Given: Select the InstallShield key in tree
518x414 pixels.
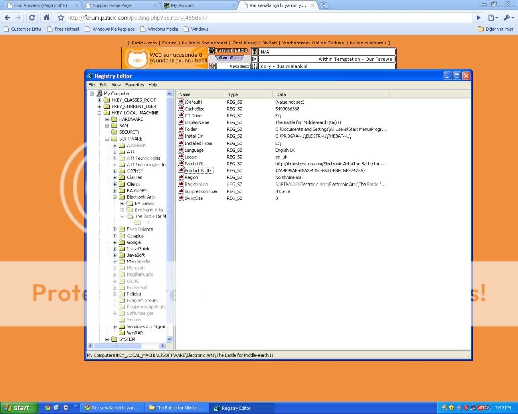Looking at the screenshot, I should coord(139,249).
